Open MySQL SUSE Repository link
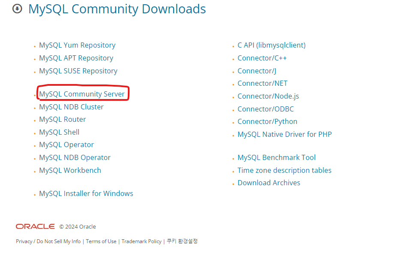Viewport: 407px width, 253px height. (78, 71)
